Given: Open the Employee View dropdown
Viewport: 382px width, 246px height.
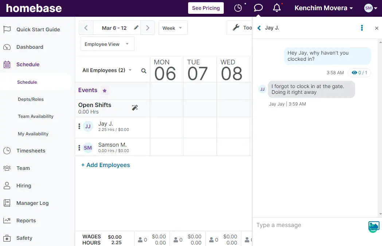Looking at the screenshot, I should click(107, 44).
